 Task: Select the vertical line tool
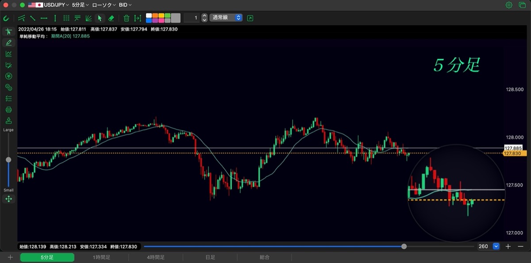tap(55, 18)
